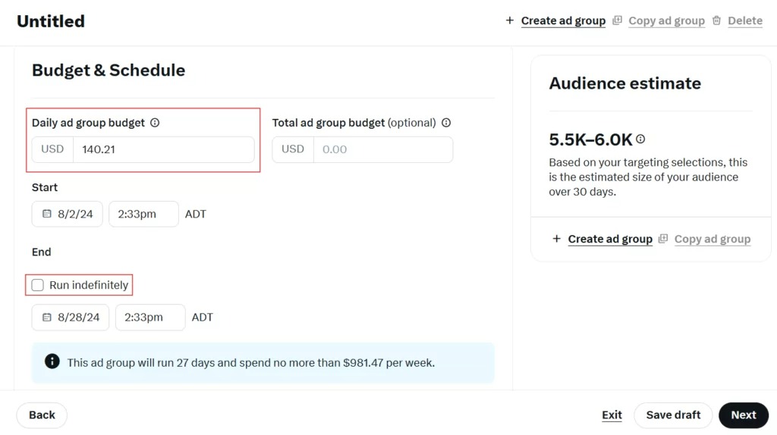Click the Exit link
Image resolution: width=777 pixels, height=435 pixels.
[612, 415]
